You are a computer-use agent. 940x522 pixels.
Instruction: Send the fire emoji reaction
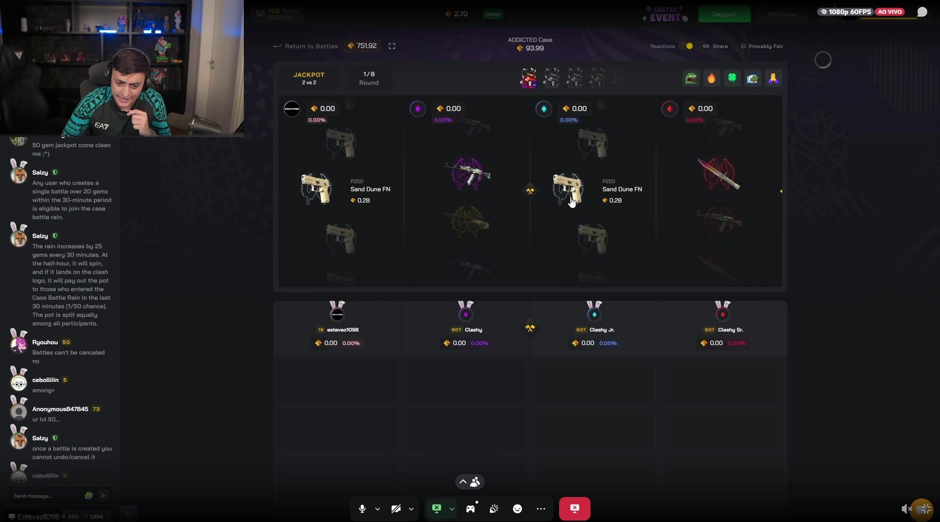click(x=712, y=78)
